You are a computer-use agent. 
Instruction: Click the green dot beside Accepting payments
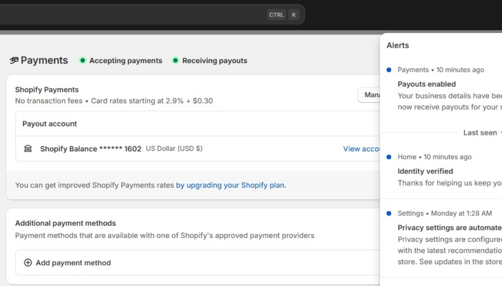pos(83,61)
